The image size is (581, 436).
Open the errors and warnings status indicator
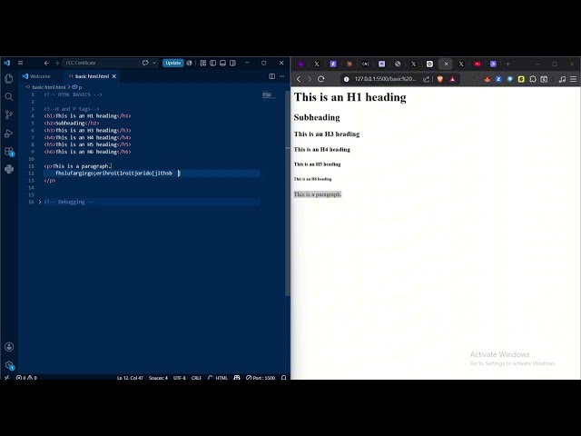pyautogui.click(x=26, y=378)
